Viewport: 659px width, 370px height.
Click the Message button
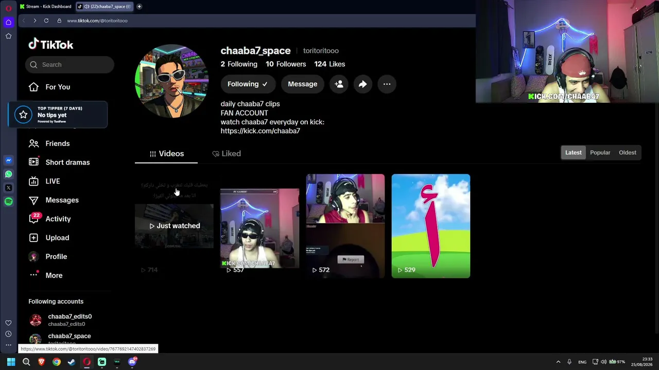[x=303, y=84]
